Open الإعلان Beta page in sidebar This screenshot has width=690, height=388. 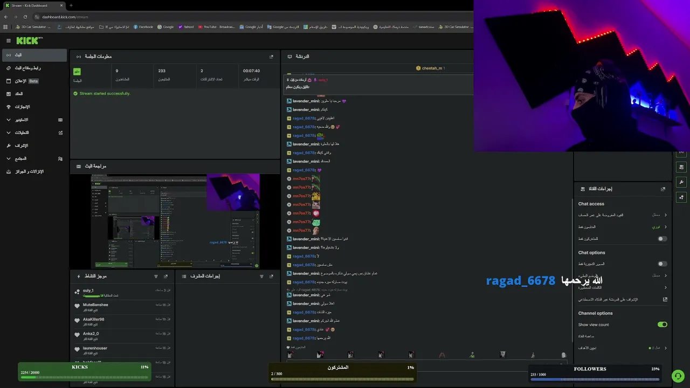coord(33,81)
